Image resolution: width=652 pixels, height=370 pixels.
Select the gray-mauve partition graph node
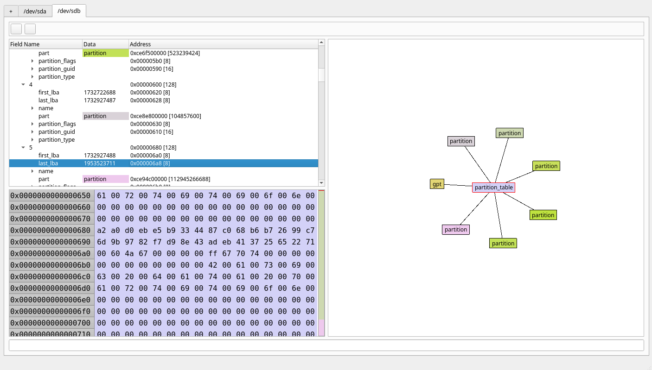(461, 141)
